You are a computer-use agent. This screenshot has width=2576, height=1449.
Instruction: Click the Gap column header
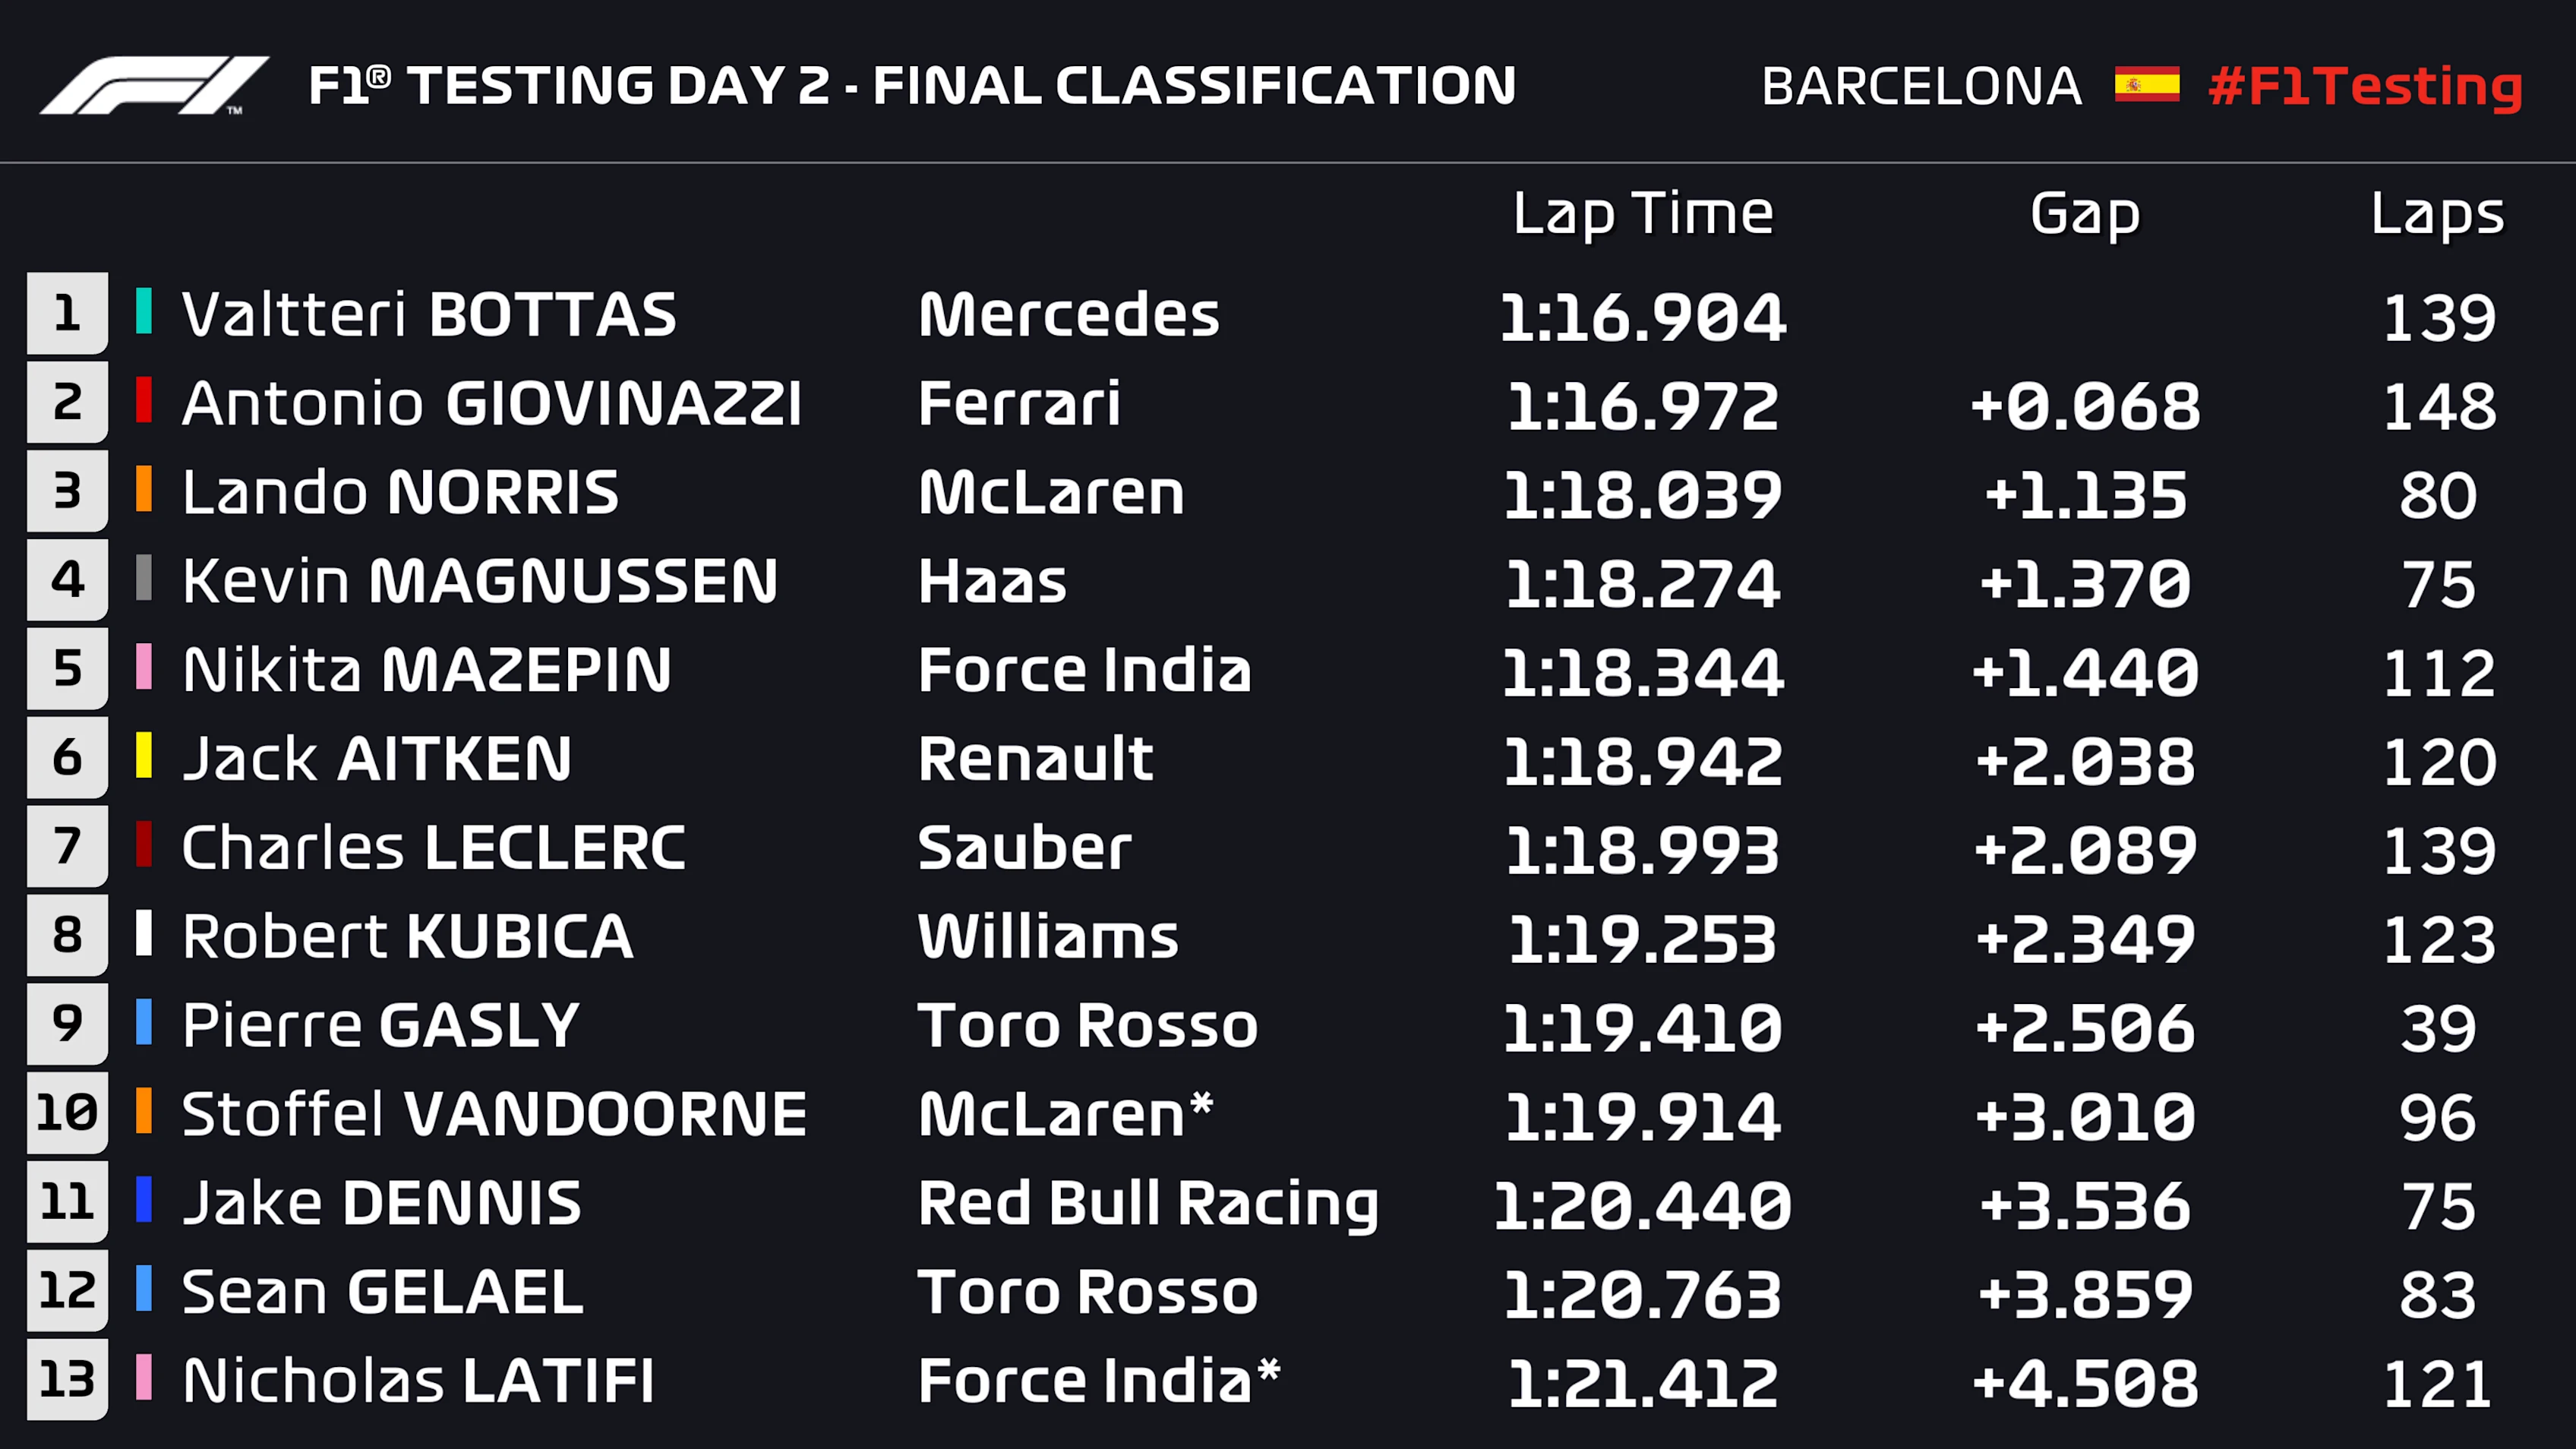coord(2085,214)
